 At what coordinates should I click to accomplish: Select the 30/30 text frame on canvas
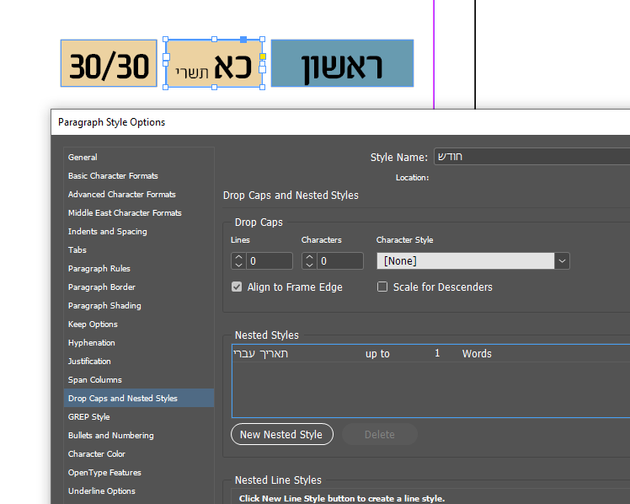coord(109,63)
